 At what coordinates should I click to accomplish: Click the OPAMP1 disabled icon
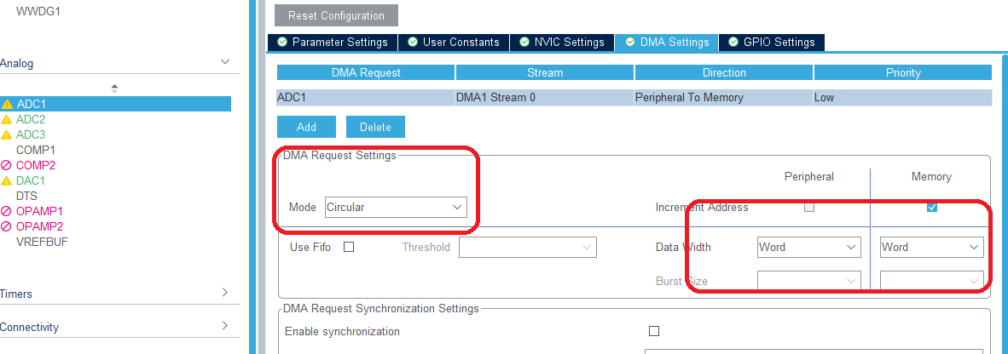[7, 211]
